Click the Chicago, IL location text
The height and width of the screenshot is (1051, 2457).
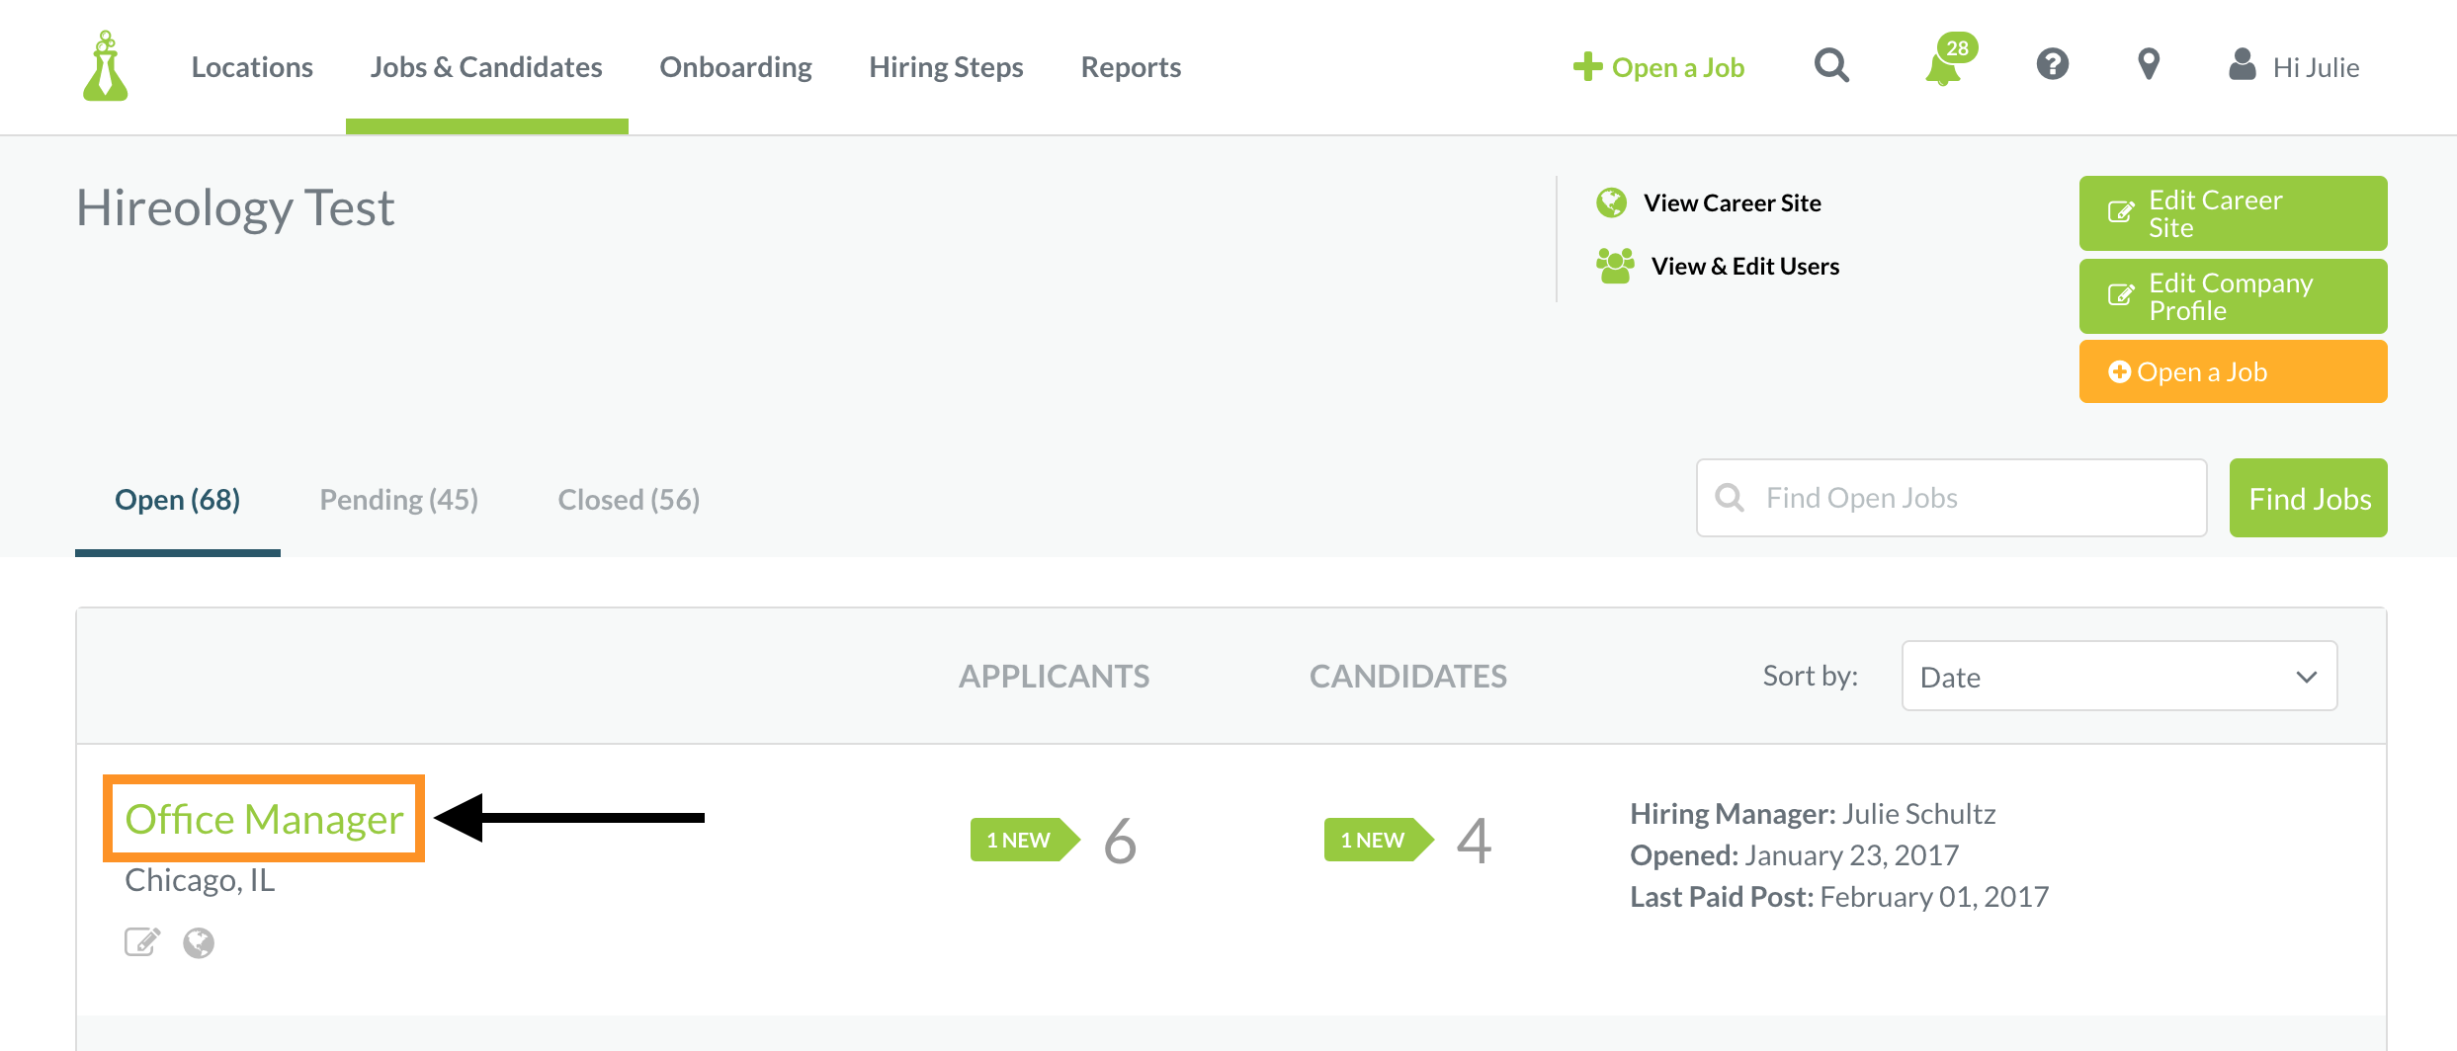200,879
